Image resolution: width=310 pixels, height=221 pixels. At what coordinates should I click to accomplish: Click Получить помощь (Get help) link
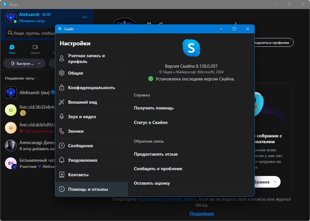pyautogui.click(x=154, y=108)
